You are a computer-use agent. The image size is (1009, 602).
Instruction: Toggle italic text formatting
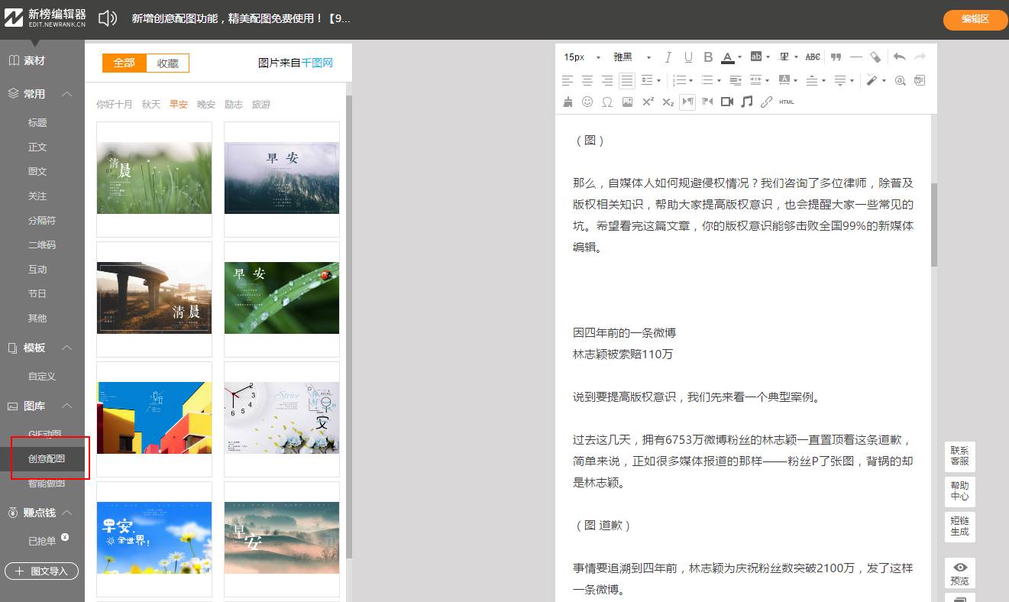coord(668,57)
